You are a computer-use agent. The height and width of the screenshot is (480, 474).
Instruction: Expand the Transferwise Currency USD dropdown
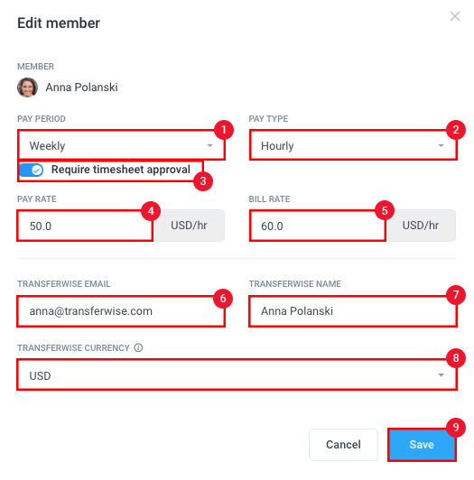click(x=237, y=375)
